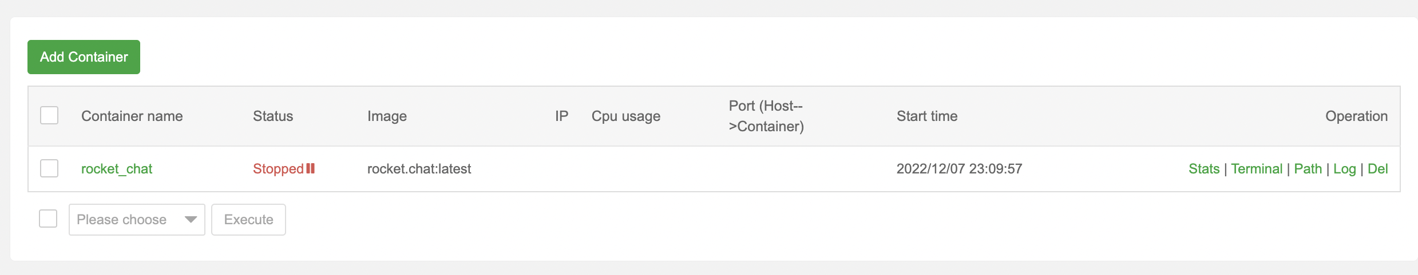Viewport: 1418px width, 275px height.
Task: Open the rocket_chat container name link
Action: click(x=117, y=169)
